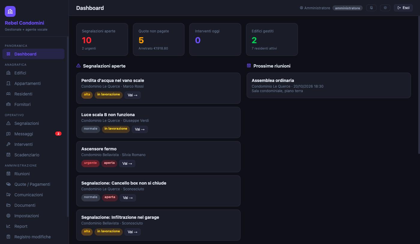Select Fornitori in the sidebar
420x244 pixels.
pyautogui.click(x=33, y=104)
